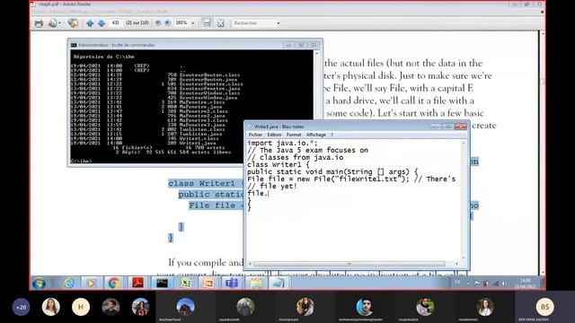Open Excel from the taskbar

pos(186,284)
